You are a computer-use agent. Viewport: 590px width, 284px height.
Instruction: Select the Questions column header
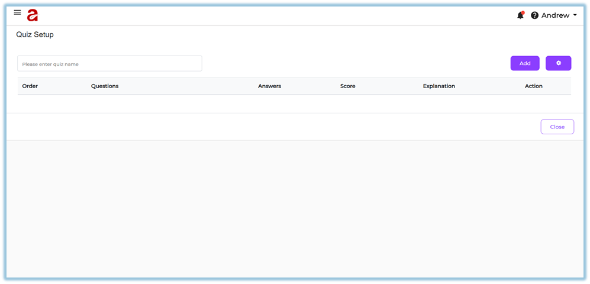tap(105, 86)
